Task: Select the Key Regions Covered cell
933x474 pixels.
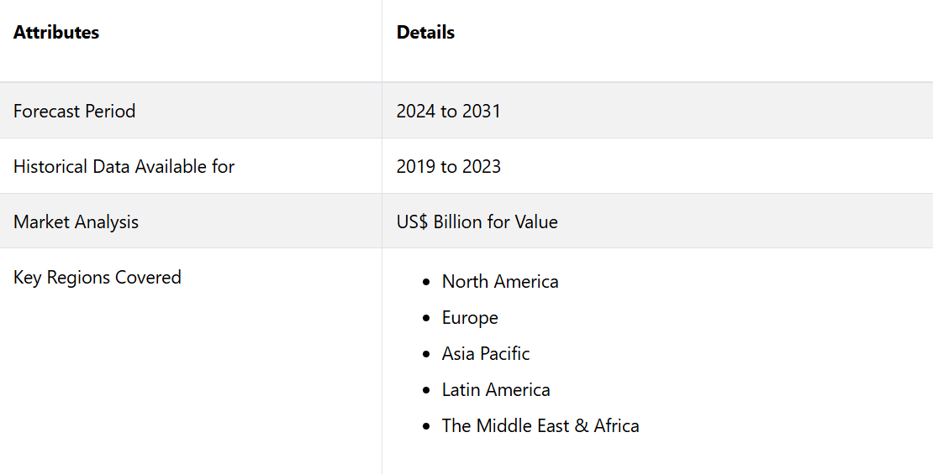Action: click(191, 361)
